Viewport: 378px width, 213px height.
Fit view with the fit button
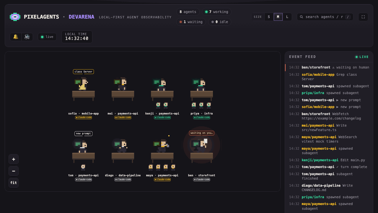pyautogui.click(x=14, y=183)
